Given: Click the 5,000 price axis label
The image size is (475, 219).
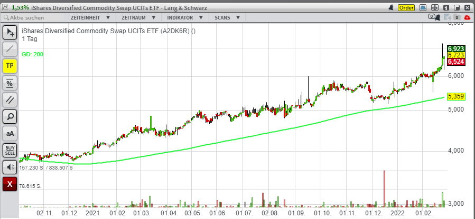Looking at the screenshot, I should [x=456, y=110].
